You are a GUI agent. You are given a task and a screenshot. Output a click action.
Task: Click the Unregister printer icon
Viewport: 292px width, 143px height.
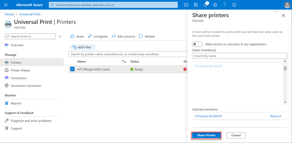[x=90, y=37]
